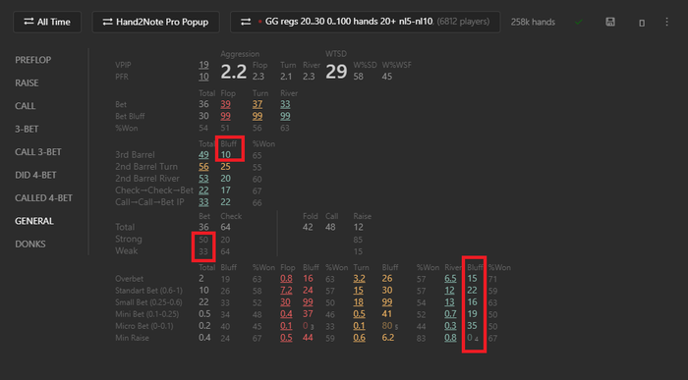Click Micro Bet River value 0.3
Screen dimensions: 688x380
(450, 326)
